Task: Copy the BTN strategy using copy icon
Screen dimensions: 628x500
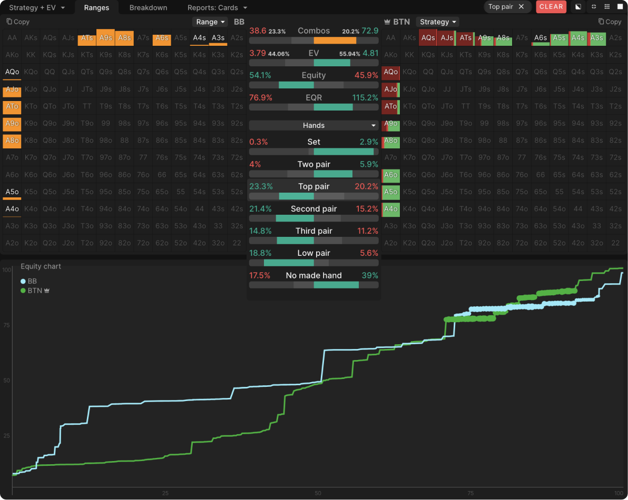Action: click(610, 22)
